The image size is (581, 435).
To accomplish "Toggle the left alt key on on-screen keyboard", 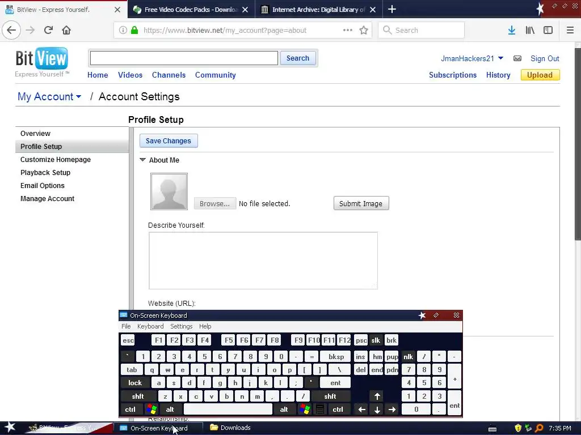I will pyautogui.click(x=170, y=410).
